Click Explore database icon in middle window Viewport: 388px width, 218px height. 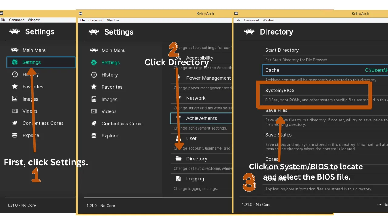pos(94,136)
